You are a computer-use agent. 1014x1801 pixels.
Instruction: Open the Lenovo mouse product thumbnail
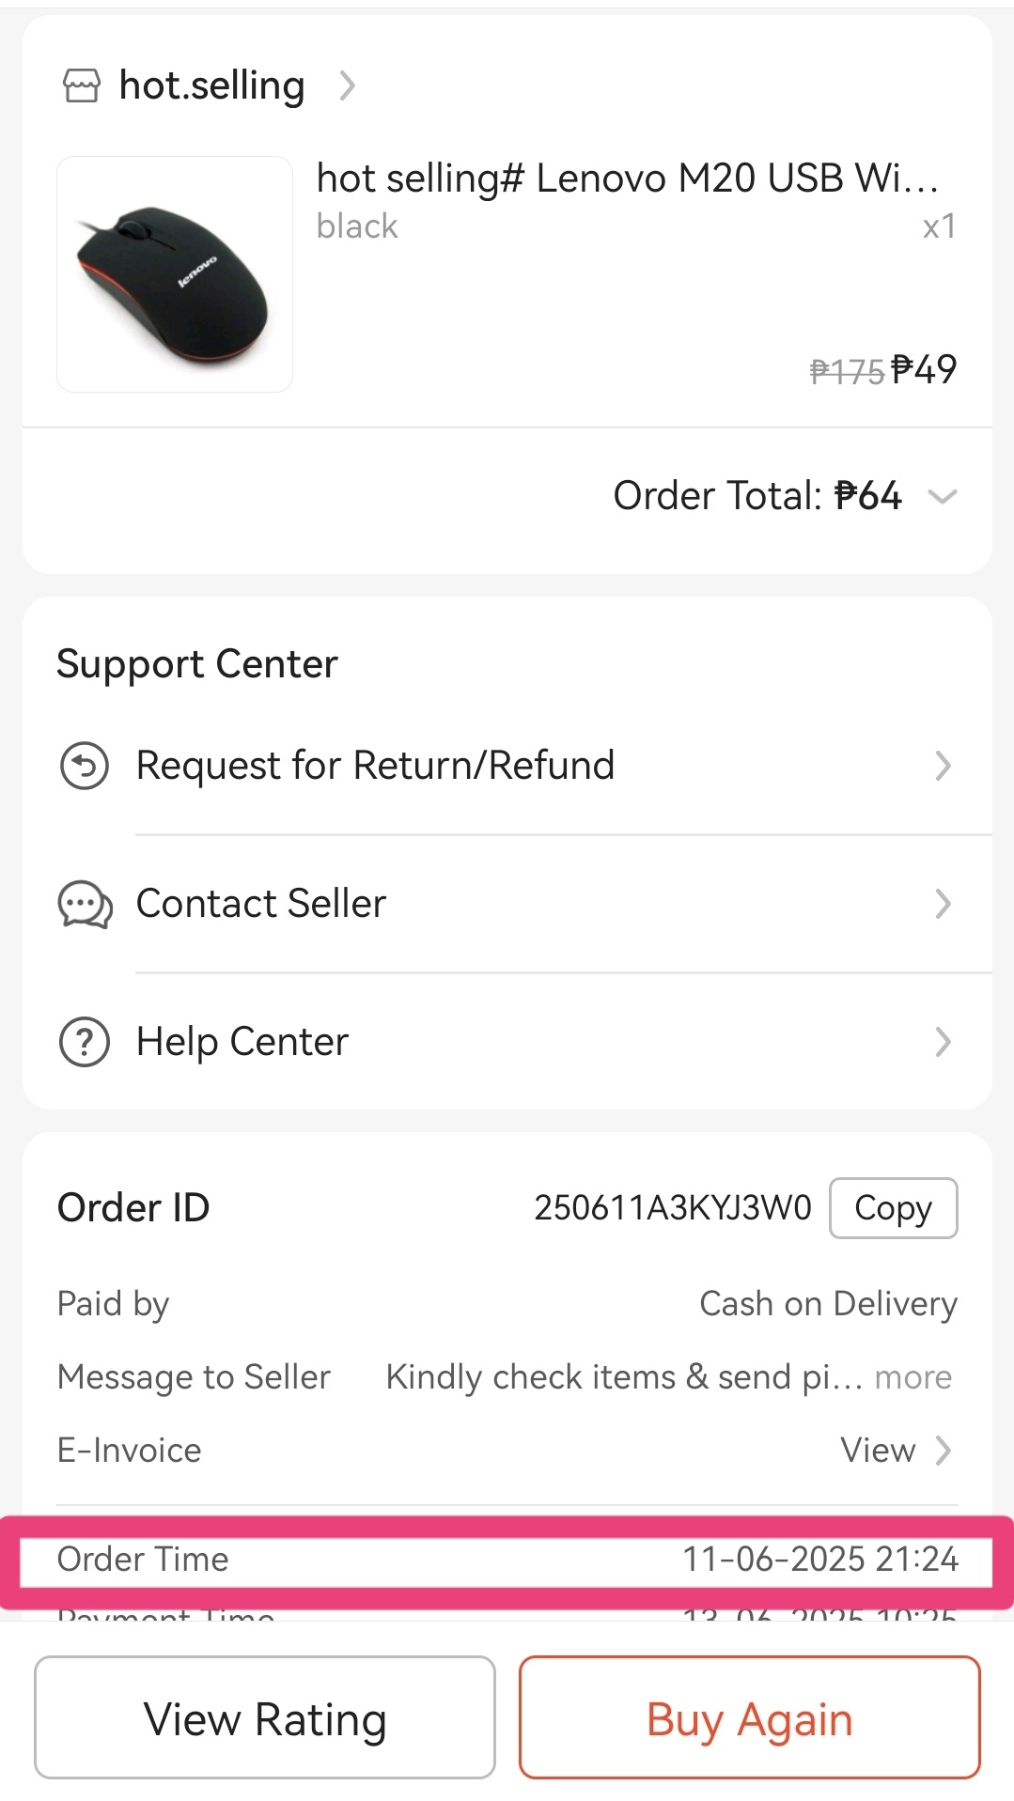tap(175, 274)
